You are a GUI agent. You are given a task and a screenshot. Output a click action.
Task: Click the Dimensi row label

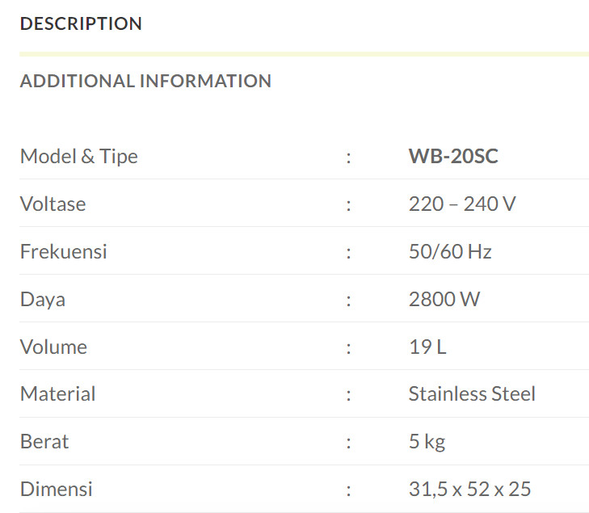tap(57, 489)
